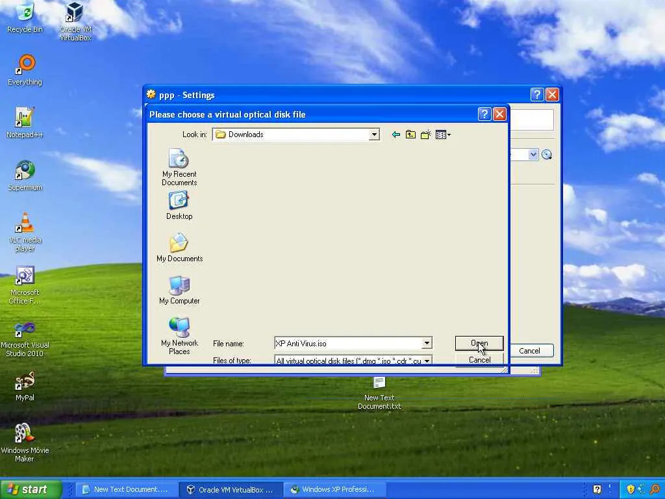Select the VLC media player desktop shortcut
665x499 pixels.
tap(25, 233)
